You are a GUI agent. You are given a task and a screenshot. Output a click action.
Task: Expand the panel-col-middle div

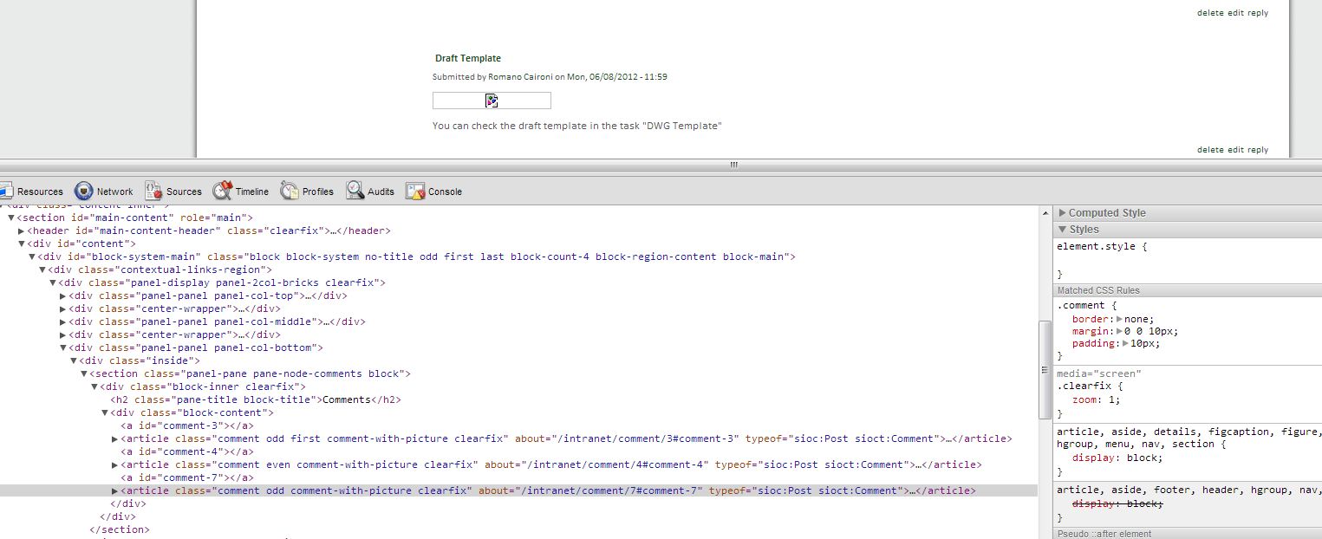[x=63, y=321]
